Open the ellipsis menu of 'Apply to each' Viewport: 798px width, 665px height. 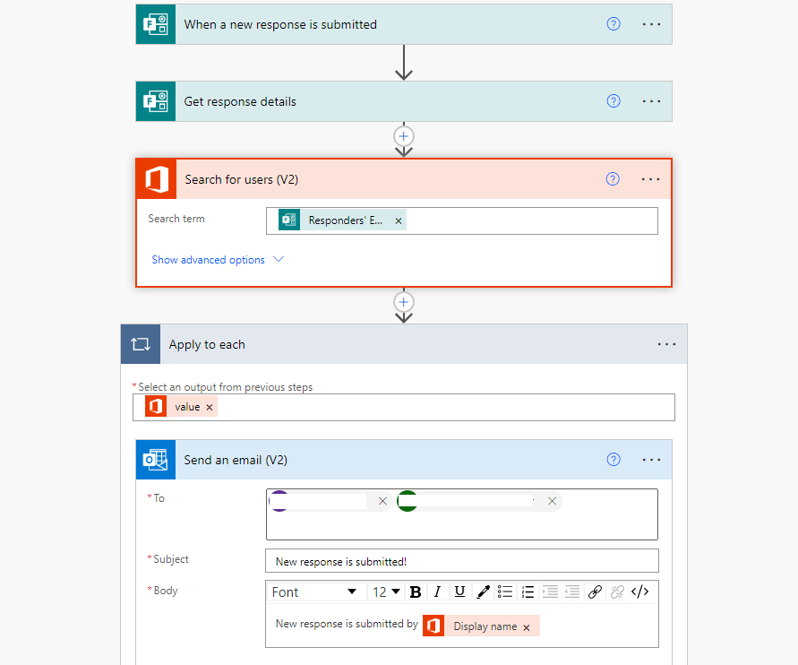pyautogui.click(x=666, y=344)
